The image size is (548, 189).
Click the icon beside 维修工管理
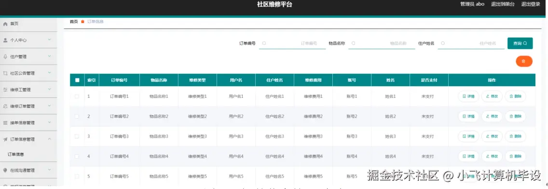coord(5,90)
